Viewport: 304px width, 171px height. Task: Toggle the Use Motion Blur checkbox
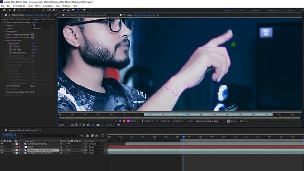[x=33, y=86]
